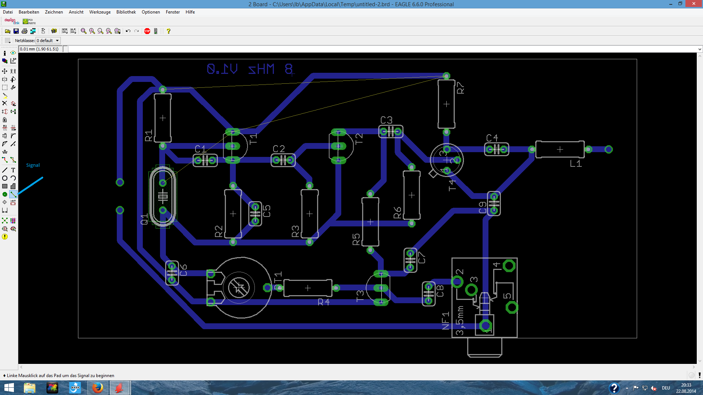Open the Hilfe menu
This screenshot has height=395, width=703.
190,12
